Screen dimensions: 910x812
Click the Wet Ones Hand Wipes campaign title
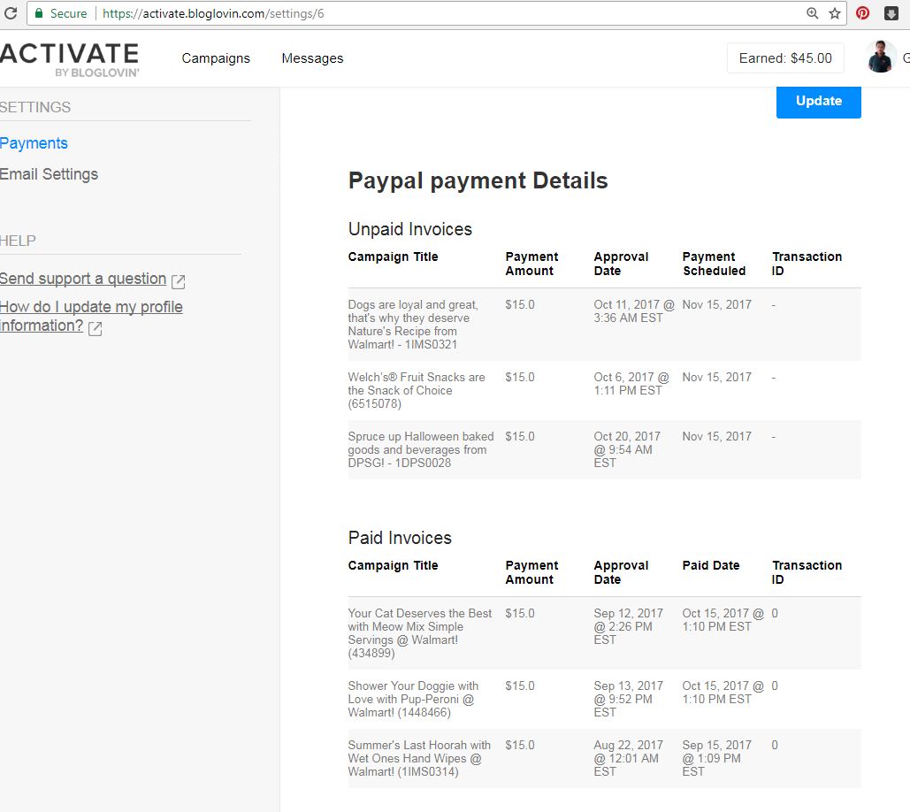[x=419, y=759]
